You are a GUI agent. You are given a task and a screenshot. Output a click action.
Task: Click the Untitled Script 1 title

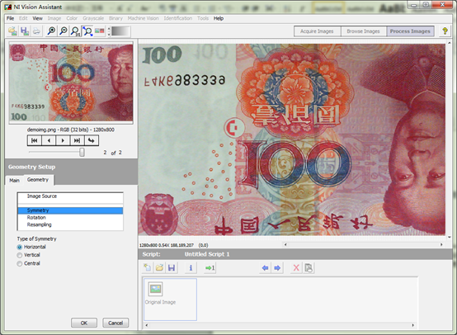tap(207, 254)
